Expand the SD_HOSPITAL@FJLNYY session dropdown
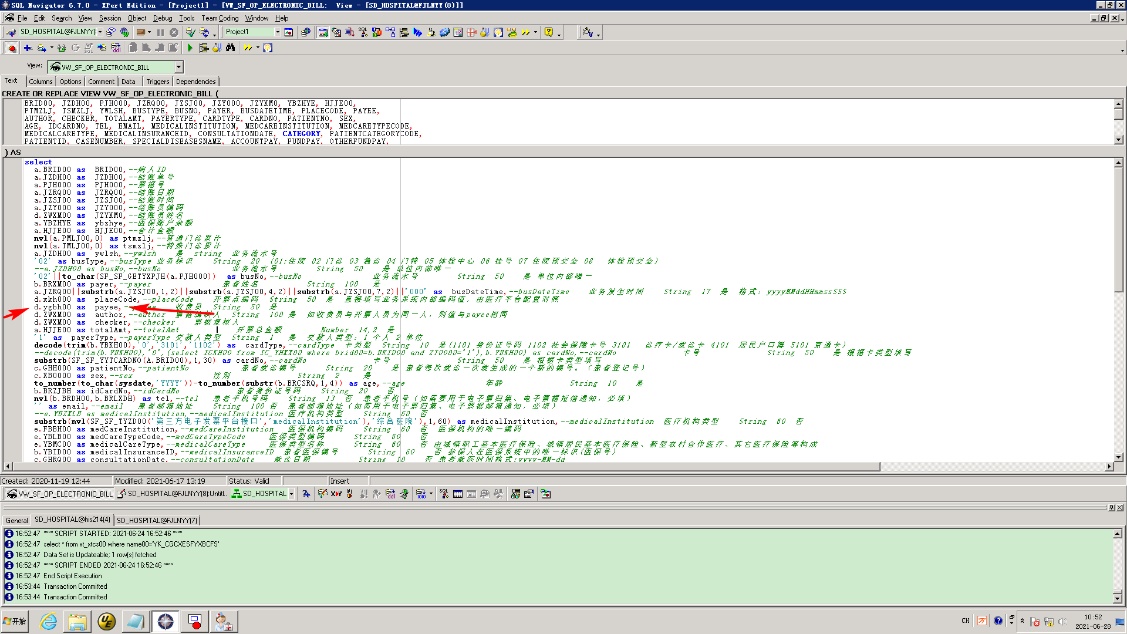Image resolution: width=1127 pixels, height=634 pixels. tap(100, 32)
